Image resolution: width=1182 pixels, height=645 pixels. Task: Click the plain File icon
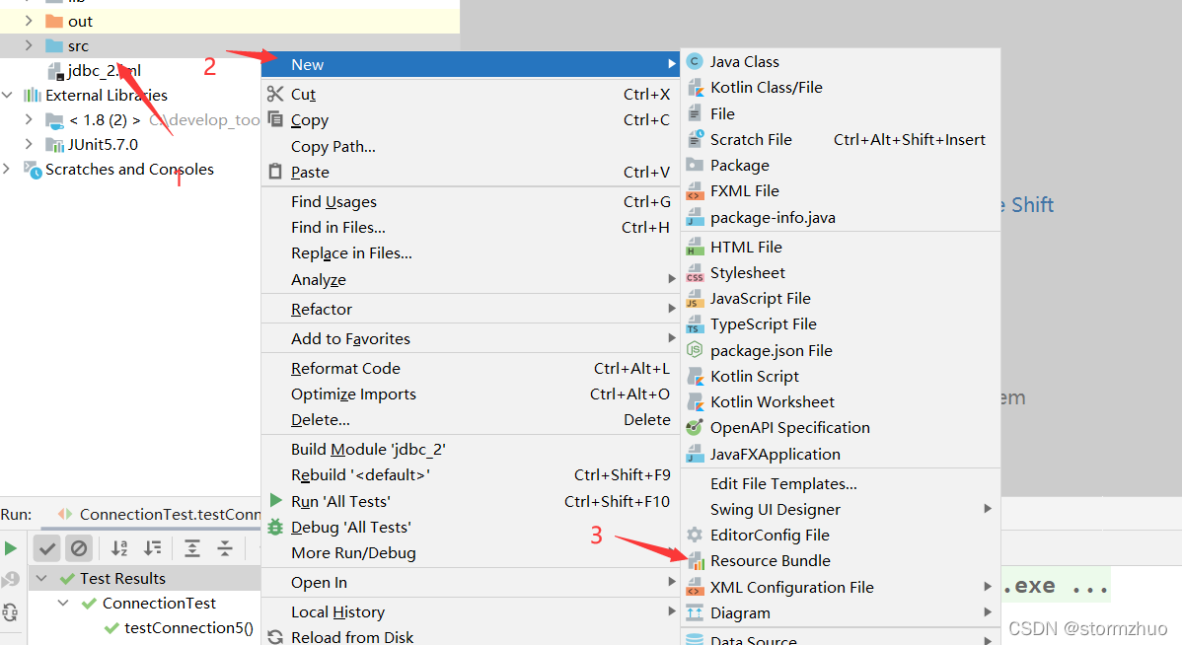[x=695, y=113]
